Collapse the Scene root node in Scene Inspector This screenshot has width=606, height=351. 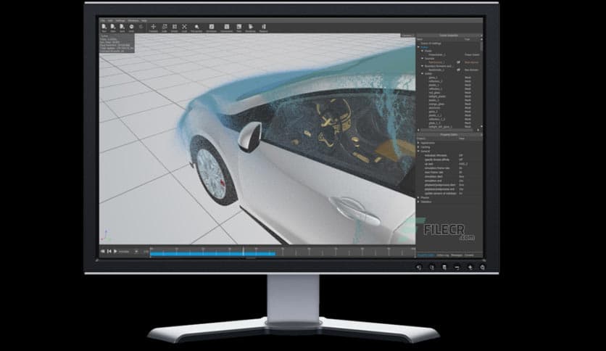pos(418,47)
